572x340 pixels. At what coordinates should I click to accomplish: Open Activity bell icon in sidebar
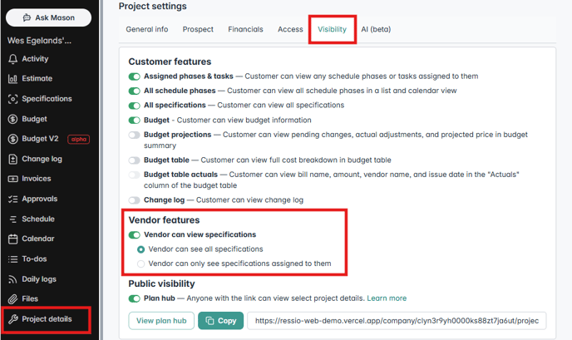(x=12, y=59)
